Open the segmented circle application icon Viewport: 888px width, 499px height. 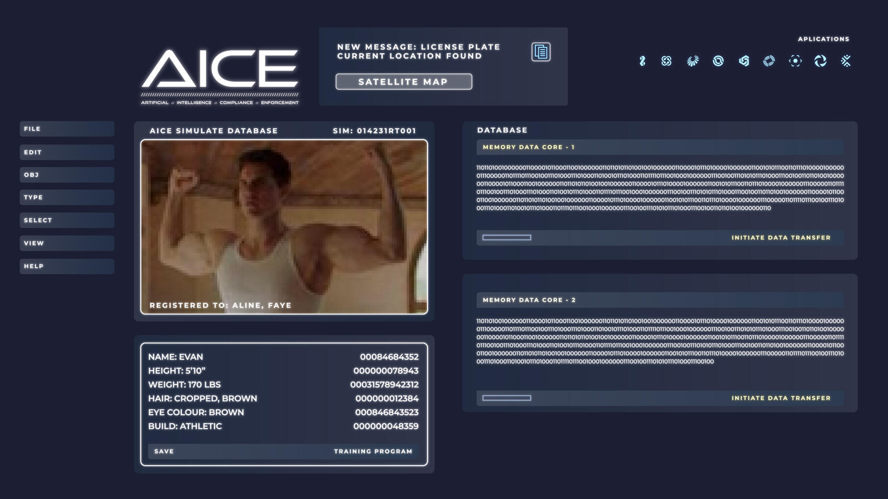[x=769, y=61]
